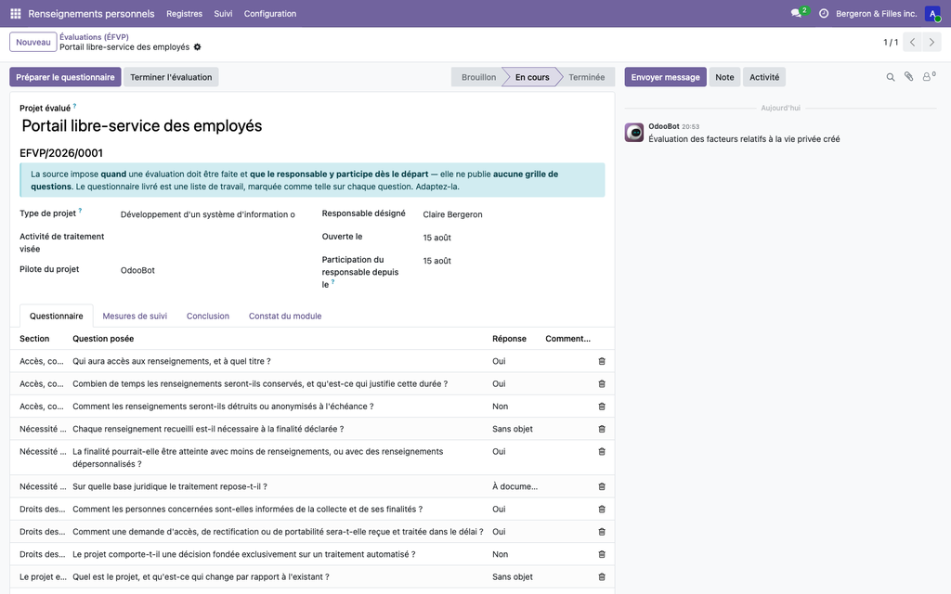This screenshot has width=951, height=594.
Task: Click Préparer le questionnaire
Action: 65,77
